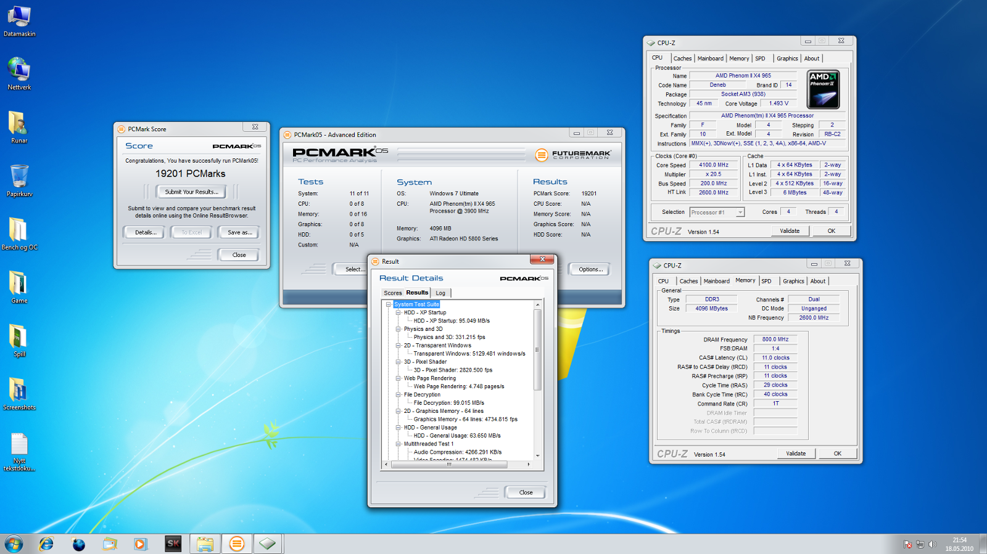This screenshot has height=554, width=987.
Task: Open Windows Explorer taskbar button
Action: point(205,544)
